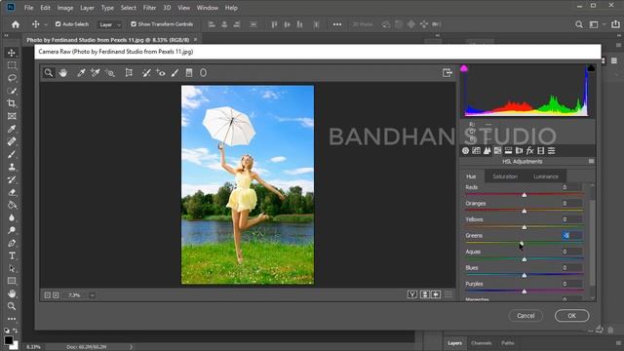
Task: Select the Color Sampler tool
Action: (95, 73)
